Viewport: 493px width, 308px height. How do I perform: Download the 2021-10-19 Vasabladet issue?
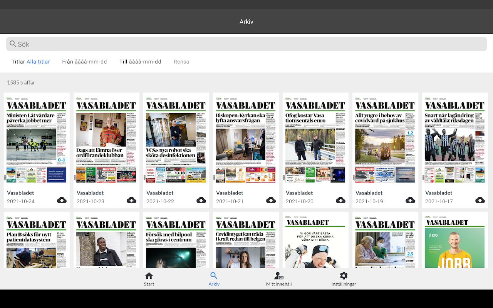[x=410, y=200]
